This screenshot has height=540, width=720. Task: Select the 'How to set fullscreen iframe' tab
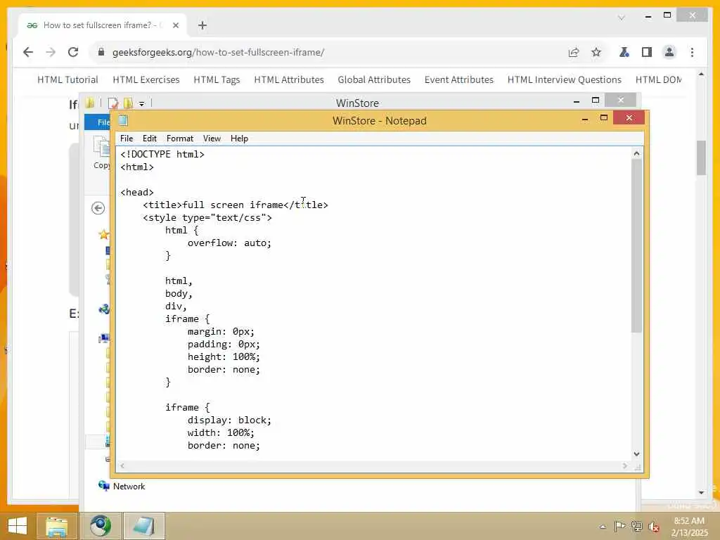[x=103, y=25]
